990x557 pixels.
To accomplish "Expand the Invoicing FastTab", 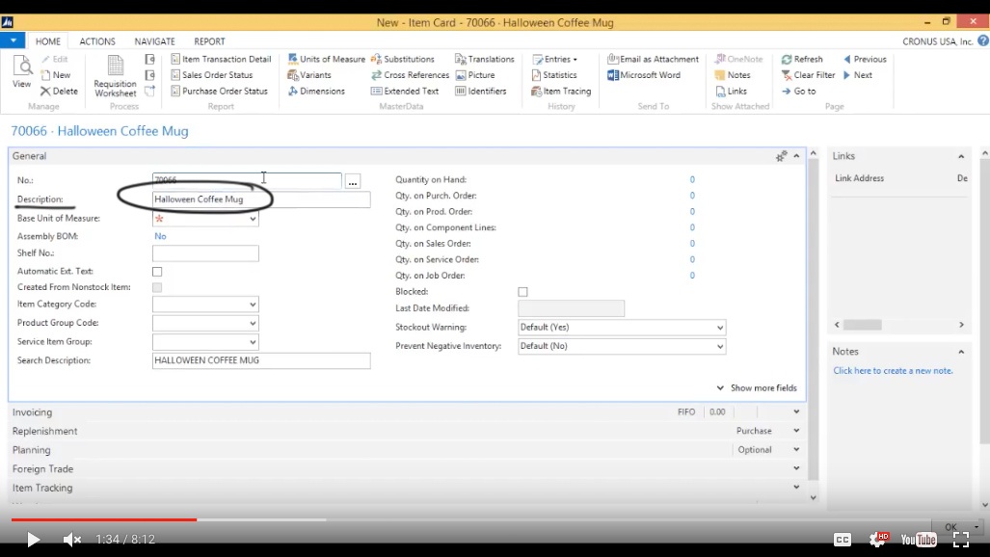I will 33,412.
